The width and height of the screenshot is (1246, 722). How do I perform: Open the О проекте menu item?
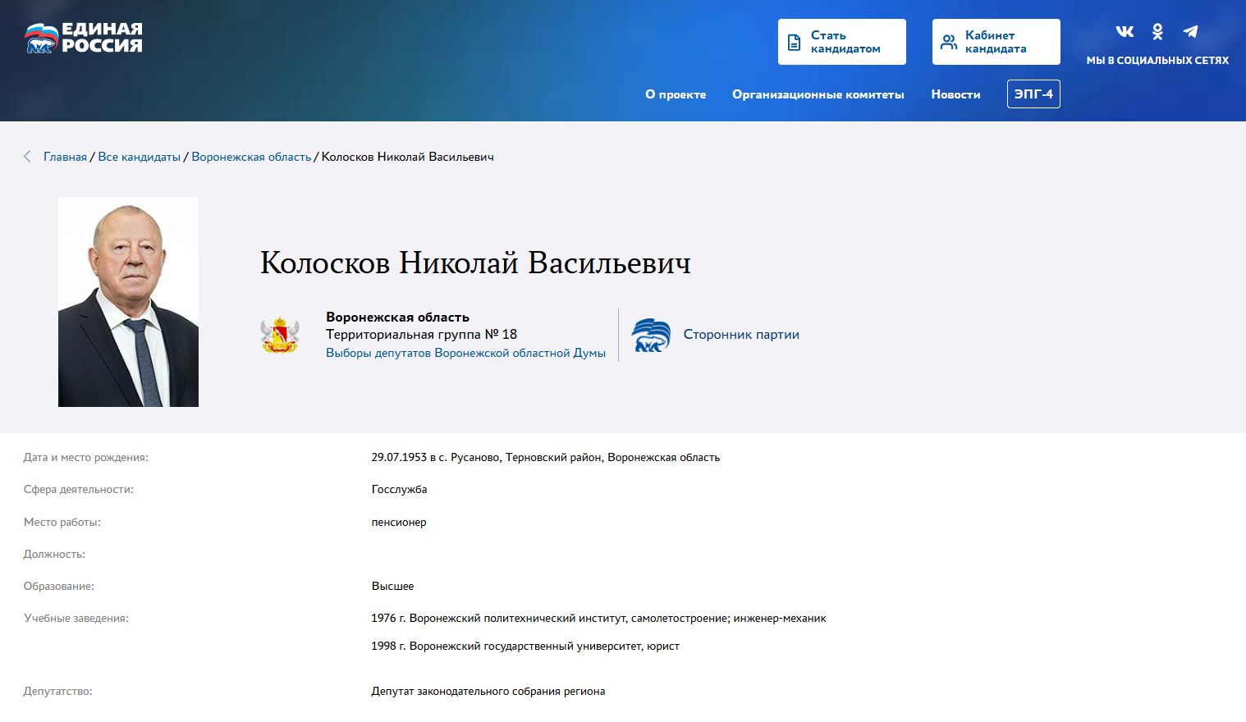676,94
